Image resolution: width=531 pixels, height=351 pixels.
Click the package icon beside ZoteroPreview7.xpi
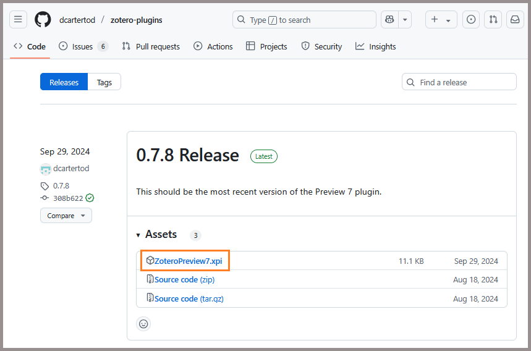coord(150,260)
